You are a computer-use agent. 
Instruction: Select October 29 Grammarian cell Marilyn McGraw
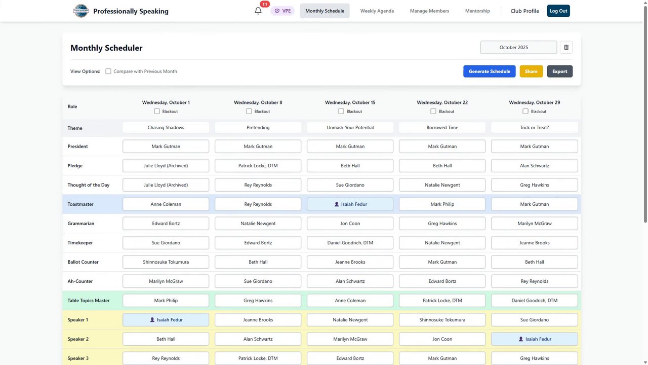click(535, 224)
